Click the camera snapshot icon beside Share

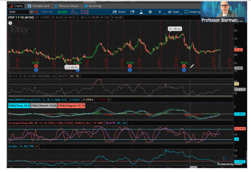(x=132, y=12)
